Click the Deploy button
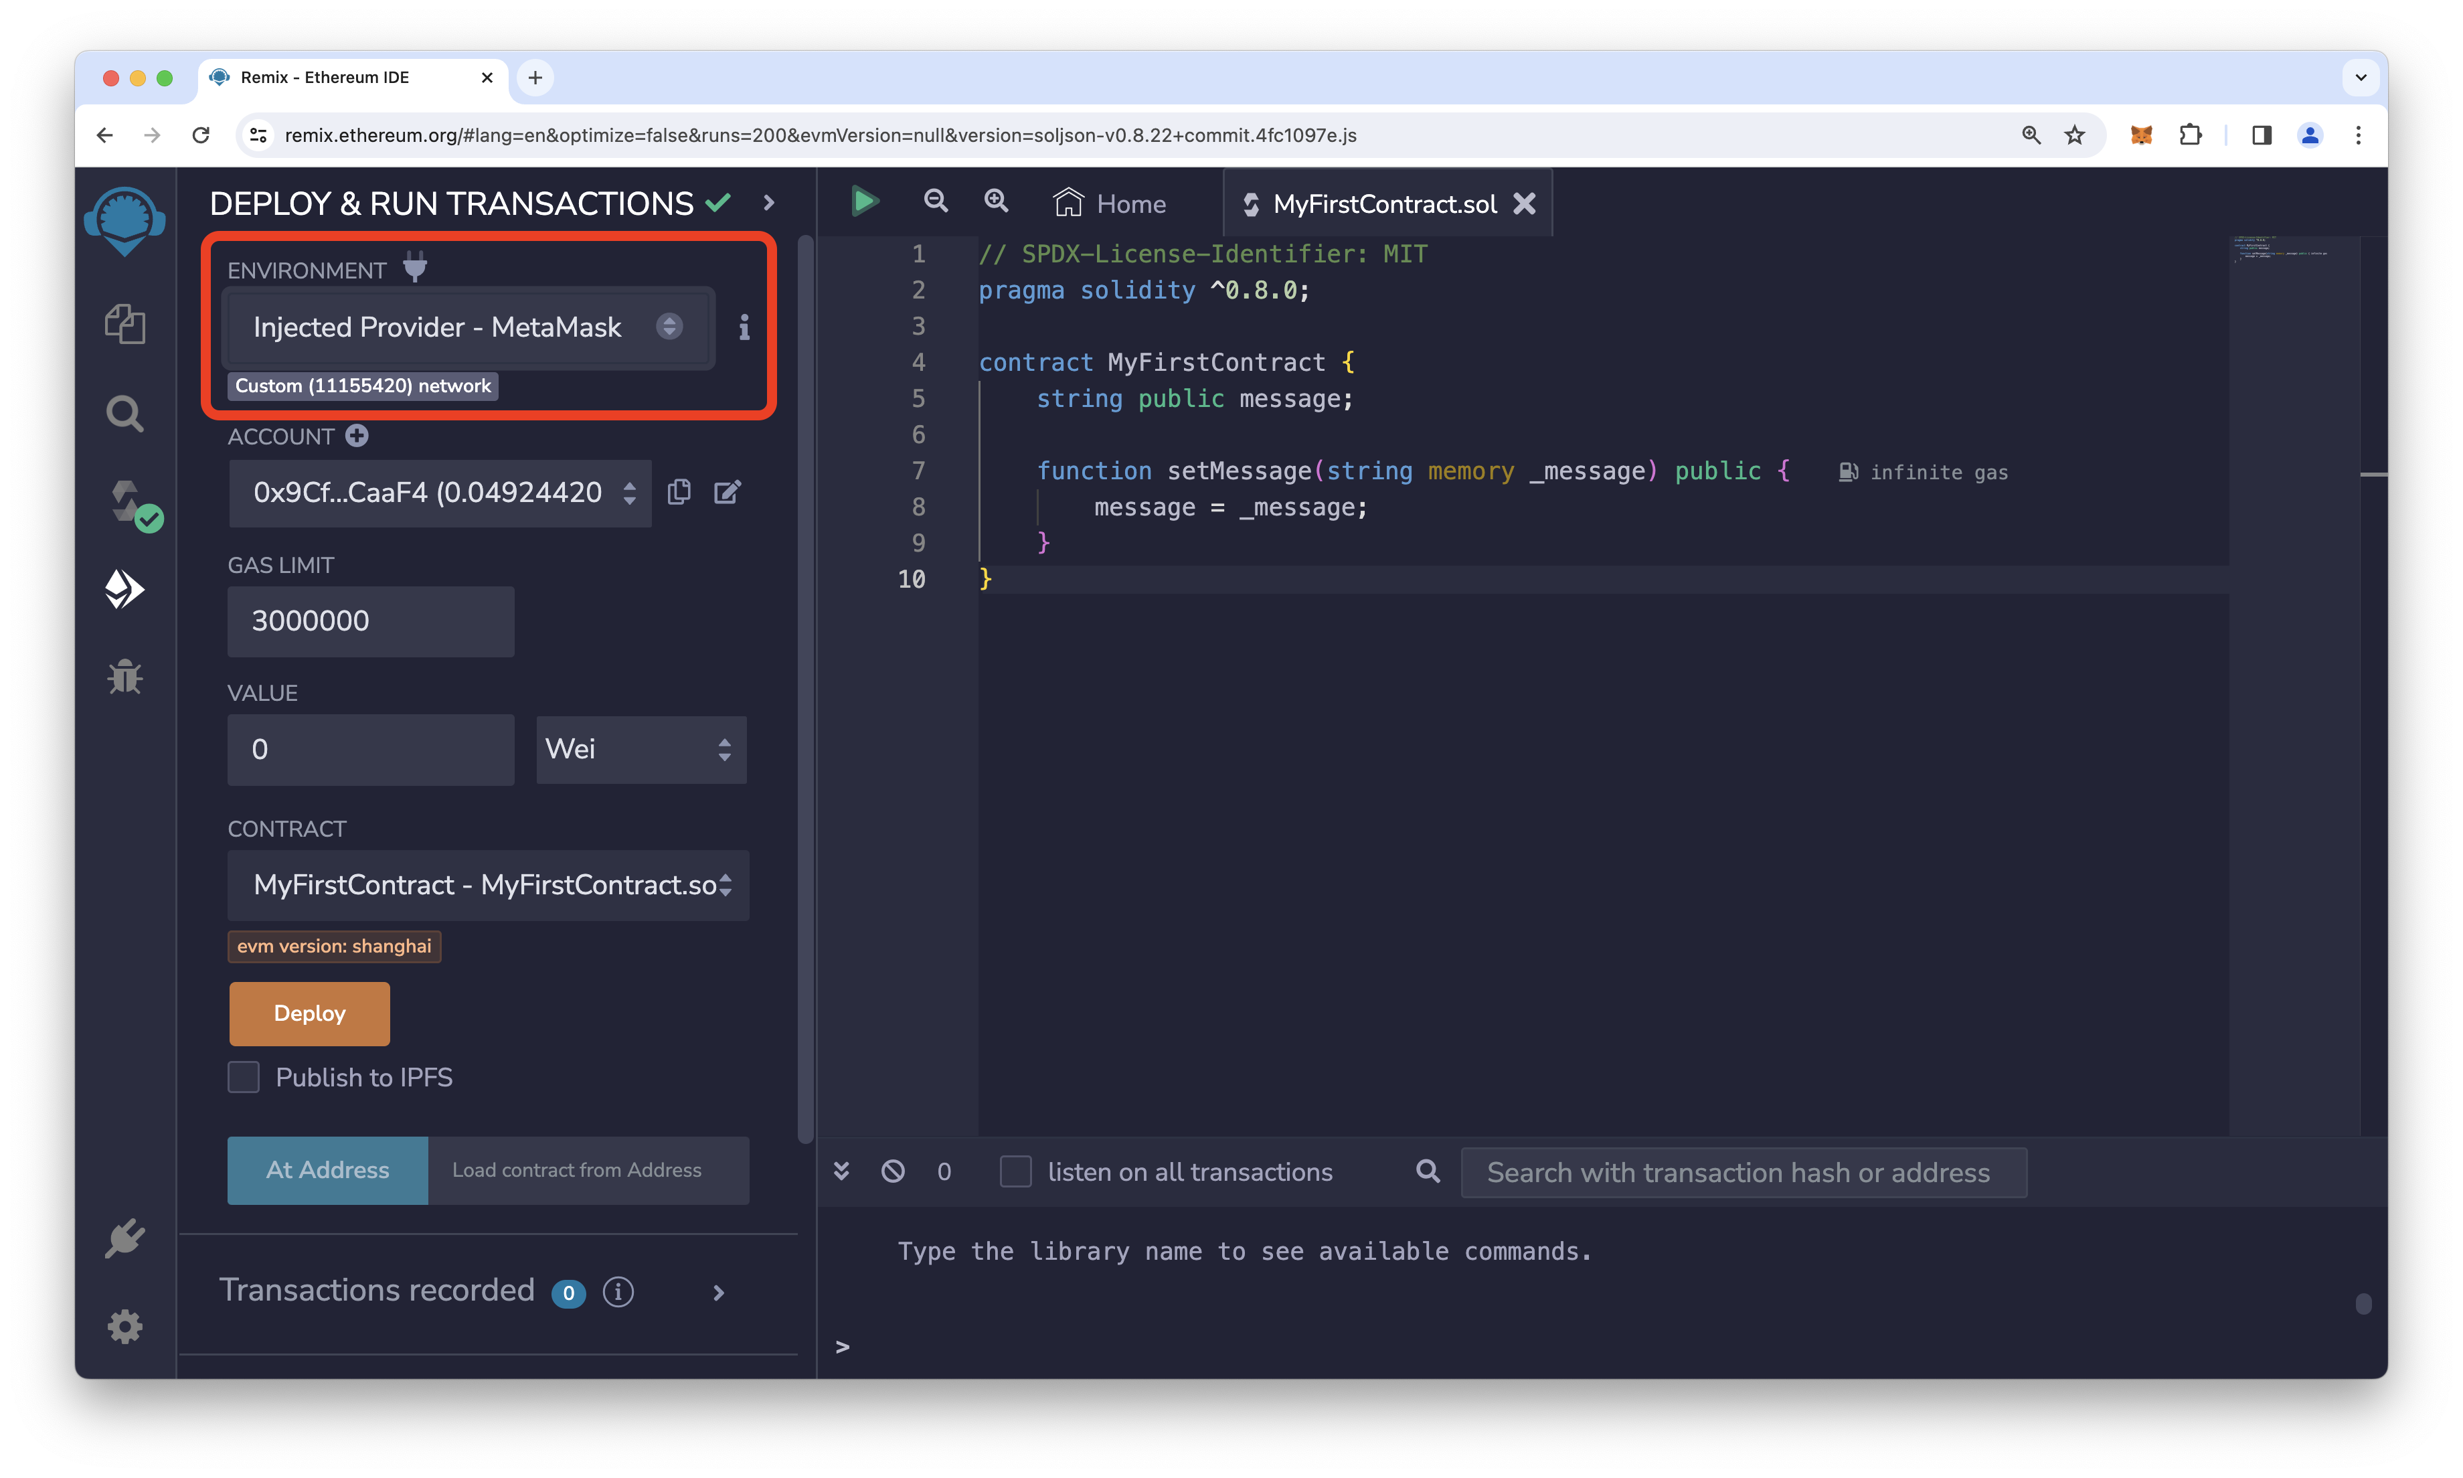Image resolution: width=2463 pixels, height=1478 pixels. 309,1013
